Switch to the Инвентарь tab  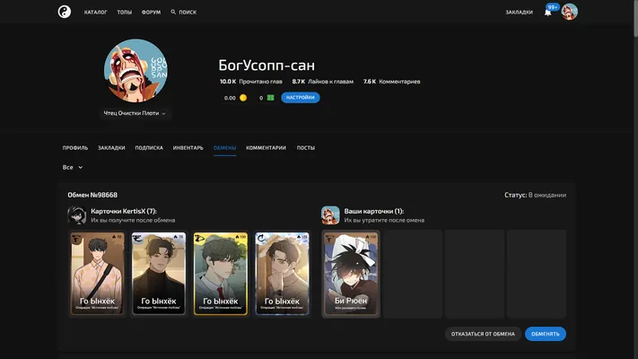pos(188,148)
